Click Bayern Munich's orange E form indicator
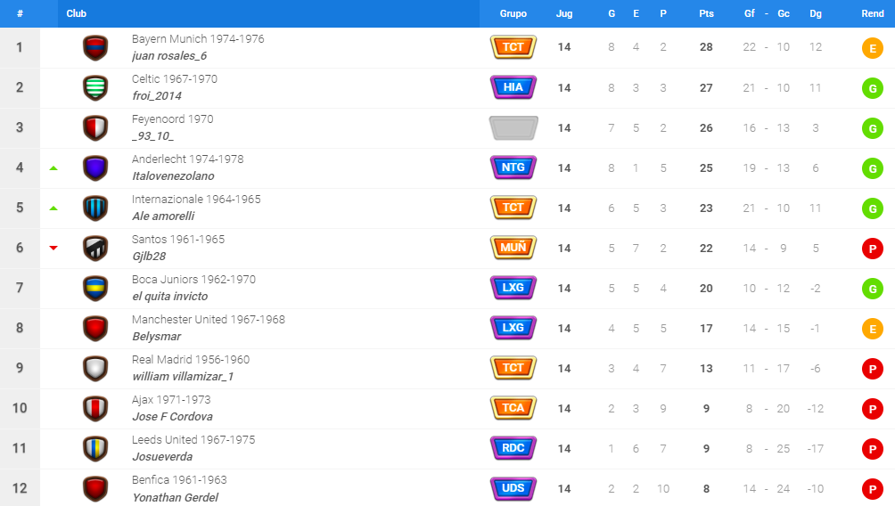The image size is (895, 506). click(x=872, y=48)
